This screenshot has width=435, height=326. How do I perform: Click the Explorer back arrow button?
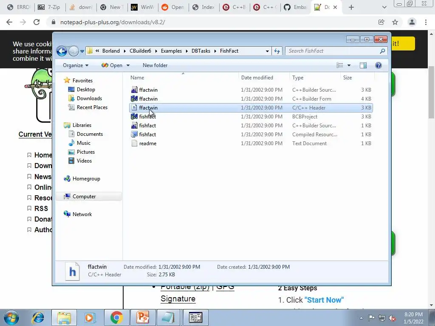[x=62, y=51]
